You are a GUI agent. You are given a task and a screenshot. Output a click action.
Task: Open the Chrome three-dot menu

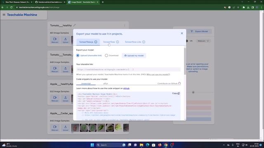[261, 7]
